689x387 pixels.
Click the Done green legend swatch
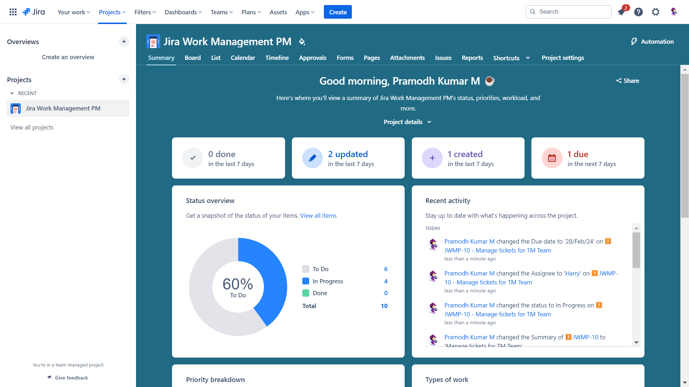pyautogui.click(x=306, y=293)
